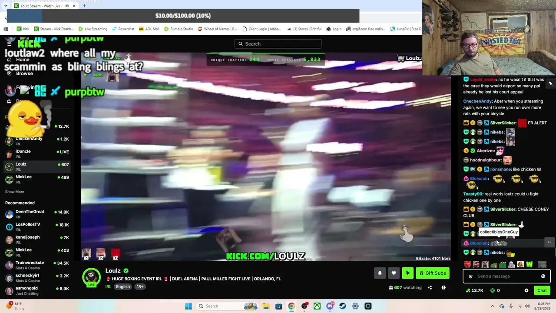Click the Loulz channel avatar with LIVE badge

[x=91, y=277]
